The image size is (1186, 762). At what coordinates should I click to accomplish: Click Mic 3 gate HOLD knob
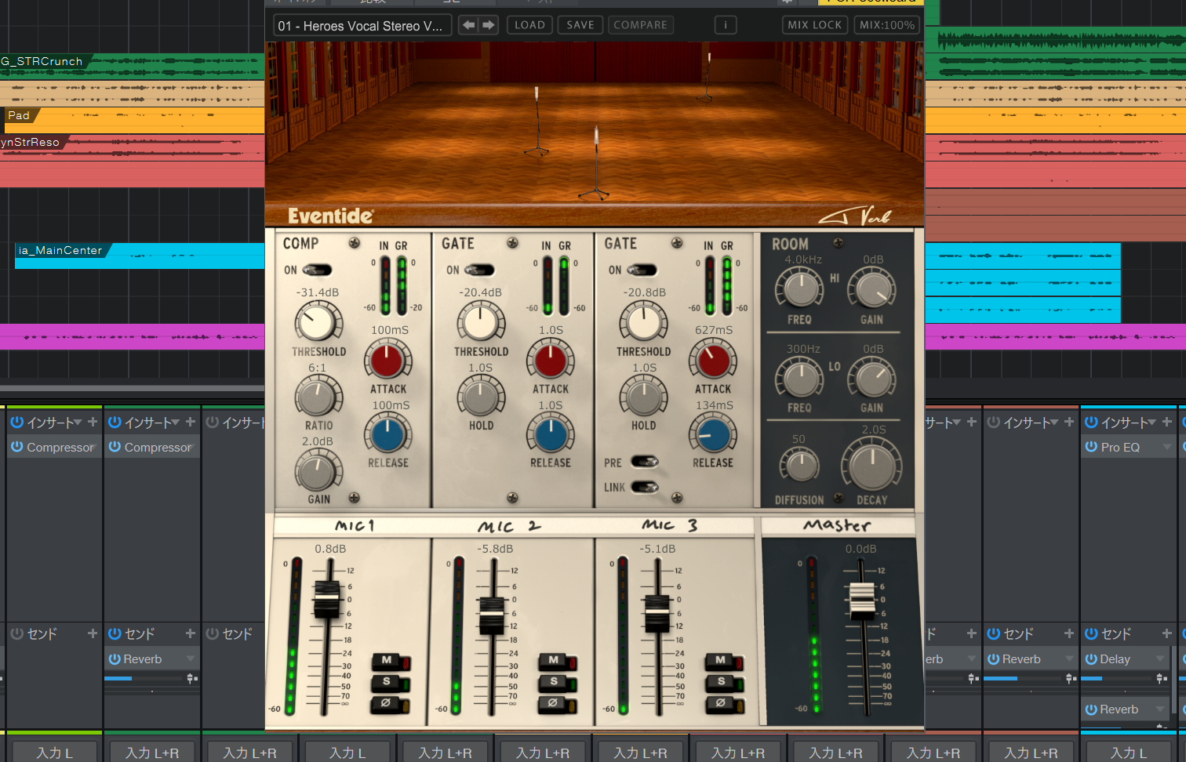(643, 397)
